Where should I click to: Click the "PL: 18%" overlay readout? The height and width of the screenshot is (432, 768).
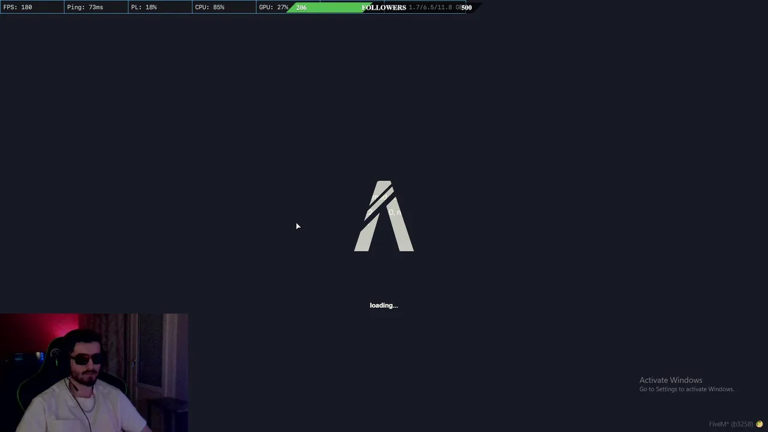tap(144, 7)
